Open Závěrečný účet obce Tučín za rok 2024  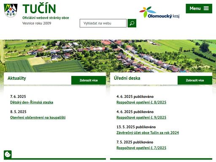148,132
